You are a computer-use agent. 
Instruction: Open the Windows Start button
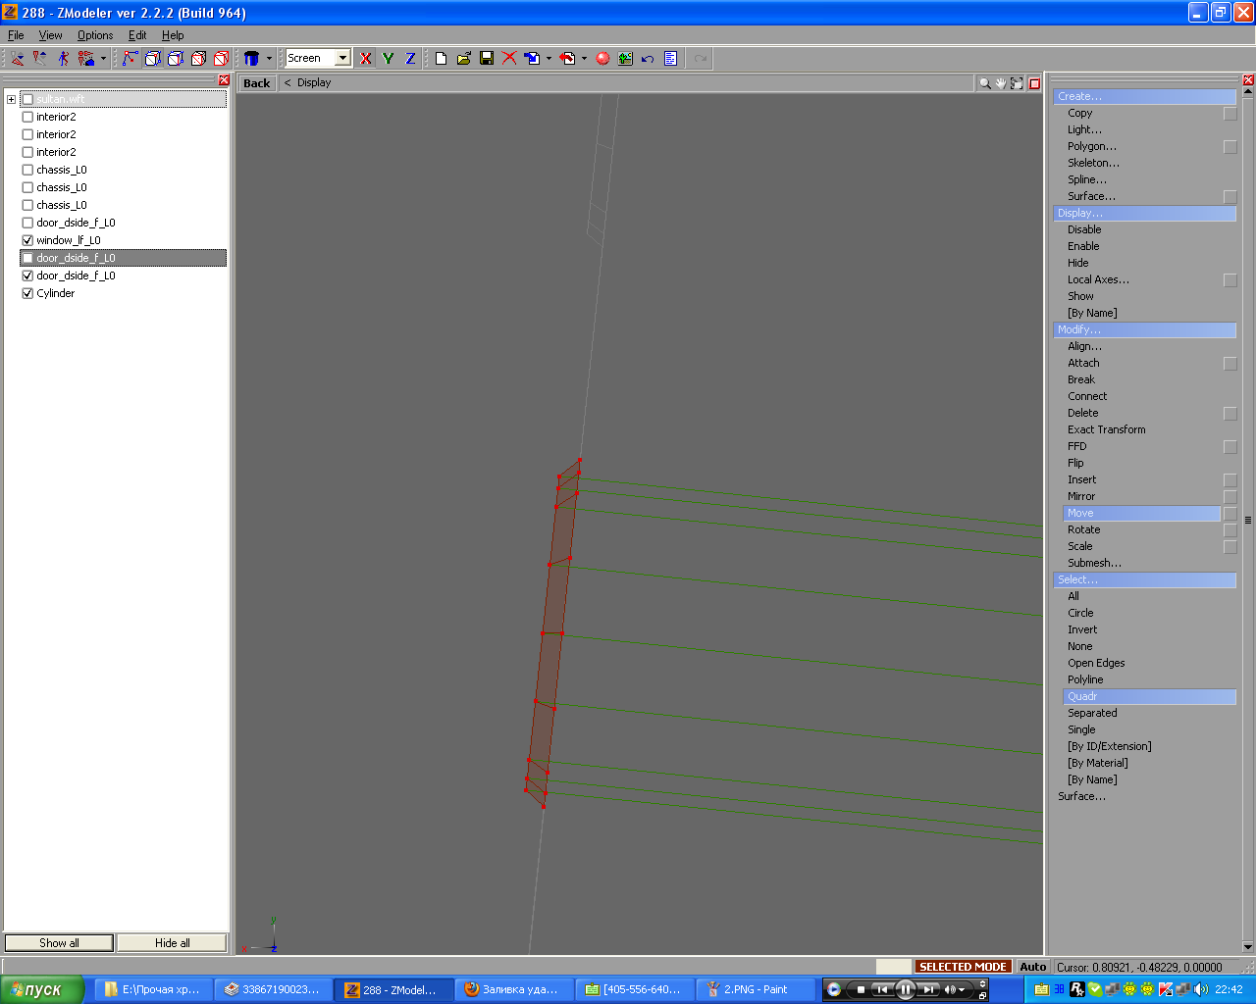pyautogui.click(x=42, y=989)
